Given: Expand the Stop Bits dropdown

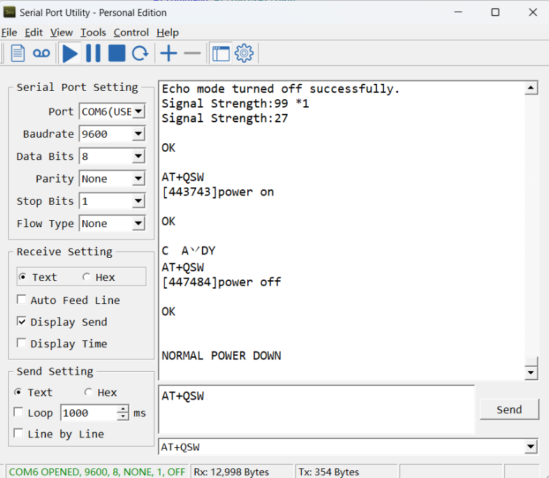Looking at the screenshot, I should pos(139,201).
